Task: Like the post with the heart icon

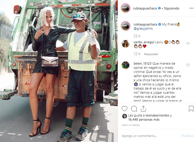Action: pos(124,109)
